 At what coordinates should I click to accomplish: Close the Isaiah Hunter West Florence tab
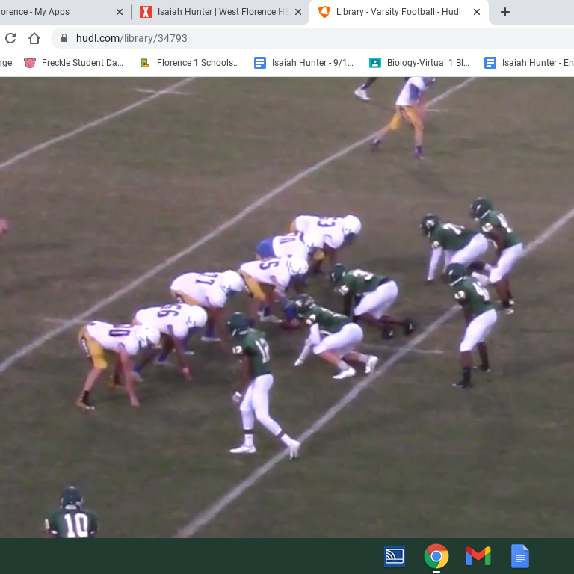pyautogui.click(x=298, y=12)
